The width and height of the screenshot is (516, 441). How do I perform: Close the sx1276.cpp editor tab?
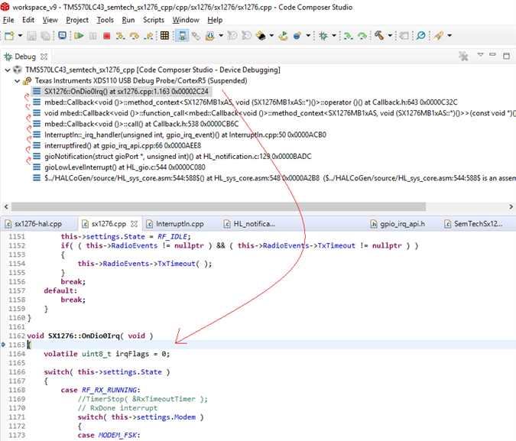tap(135, 224)
